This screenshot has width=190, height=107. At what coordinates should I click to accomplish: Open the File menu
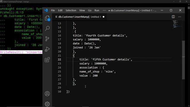[x=53, y=10]
